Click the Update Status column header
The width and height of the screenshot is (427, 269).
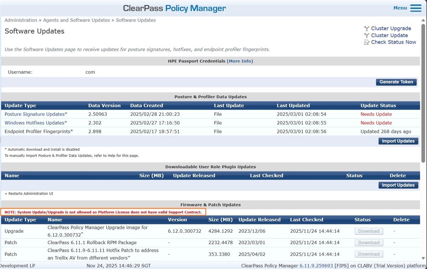click(378, 106)
